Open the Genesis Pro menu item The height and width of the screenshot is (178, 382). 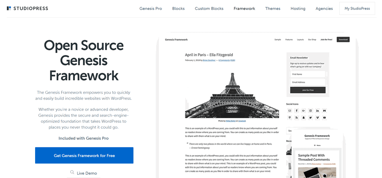pos(151,8)
